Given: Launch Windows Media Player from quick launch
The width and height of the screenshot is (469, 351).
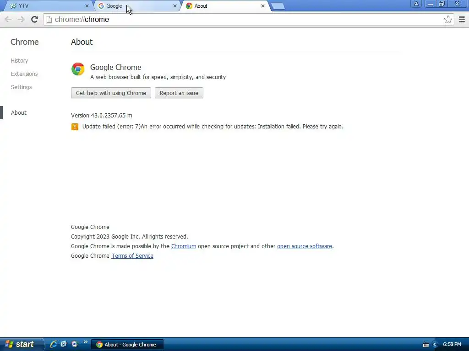Looking at the screenshot, I should (x=75, y=344).
